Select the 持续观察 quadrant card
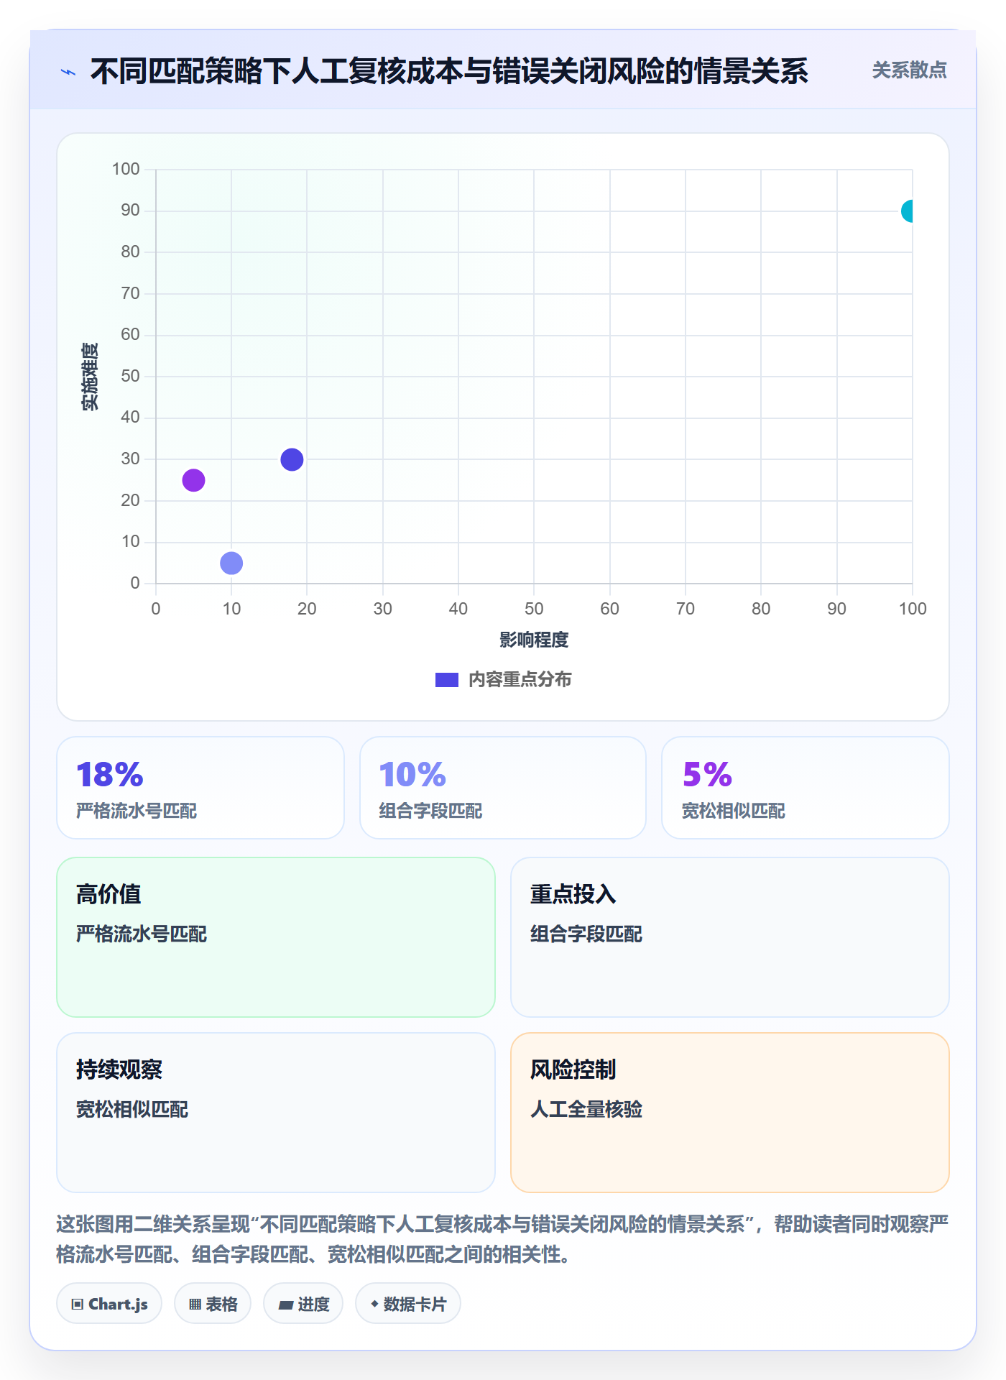 pyautogui.click(x=276, y=1113)
